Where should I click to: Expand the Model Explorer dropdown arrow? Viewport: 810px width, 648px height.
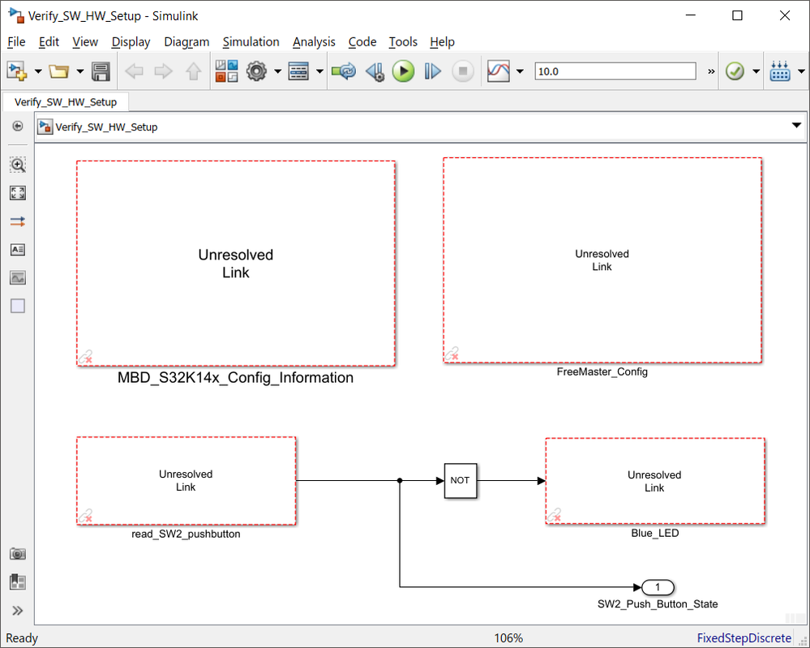tap(319, 71)
